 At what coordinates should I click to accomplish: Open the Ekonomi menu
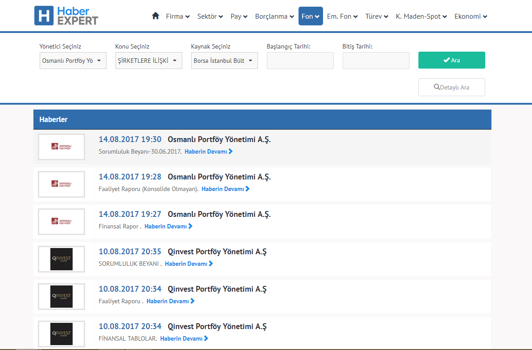(471, 16)
